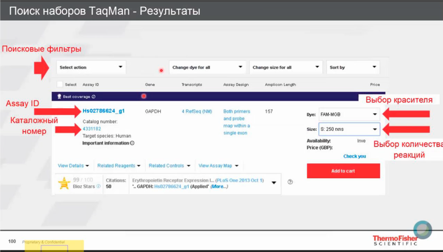This screenshot has width=443, height=252.
Task: Open the PLoS One 2013 Oct 1 citation link
Action: tap(239, 181)
